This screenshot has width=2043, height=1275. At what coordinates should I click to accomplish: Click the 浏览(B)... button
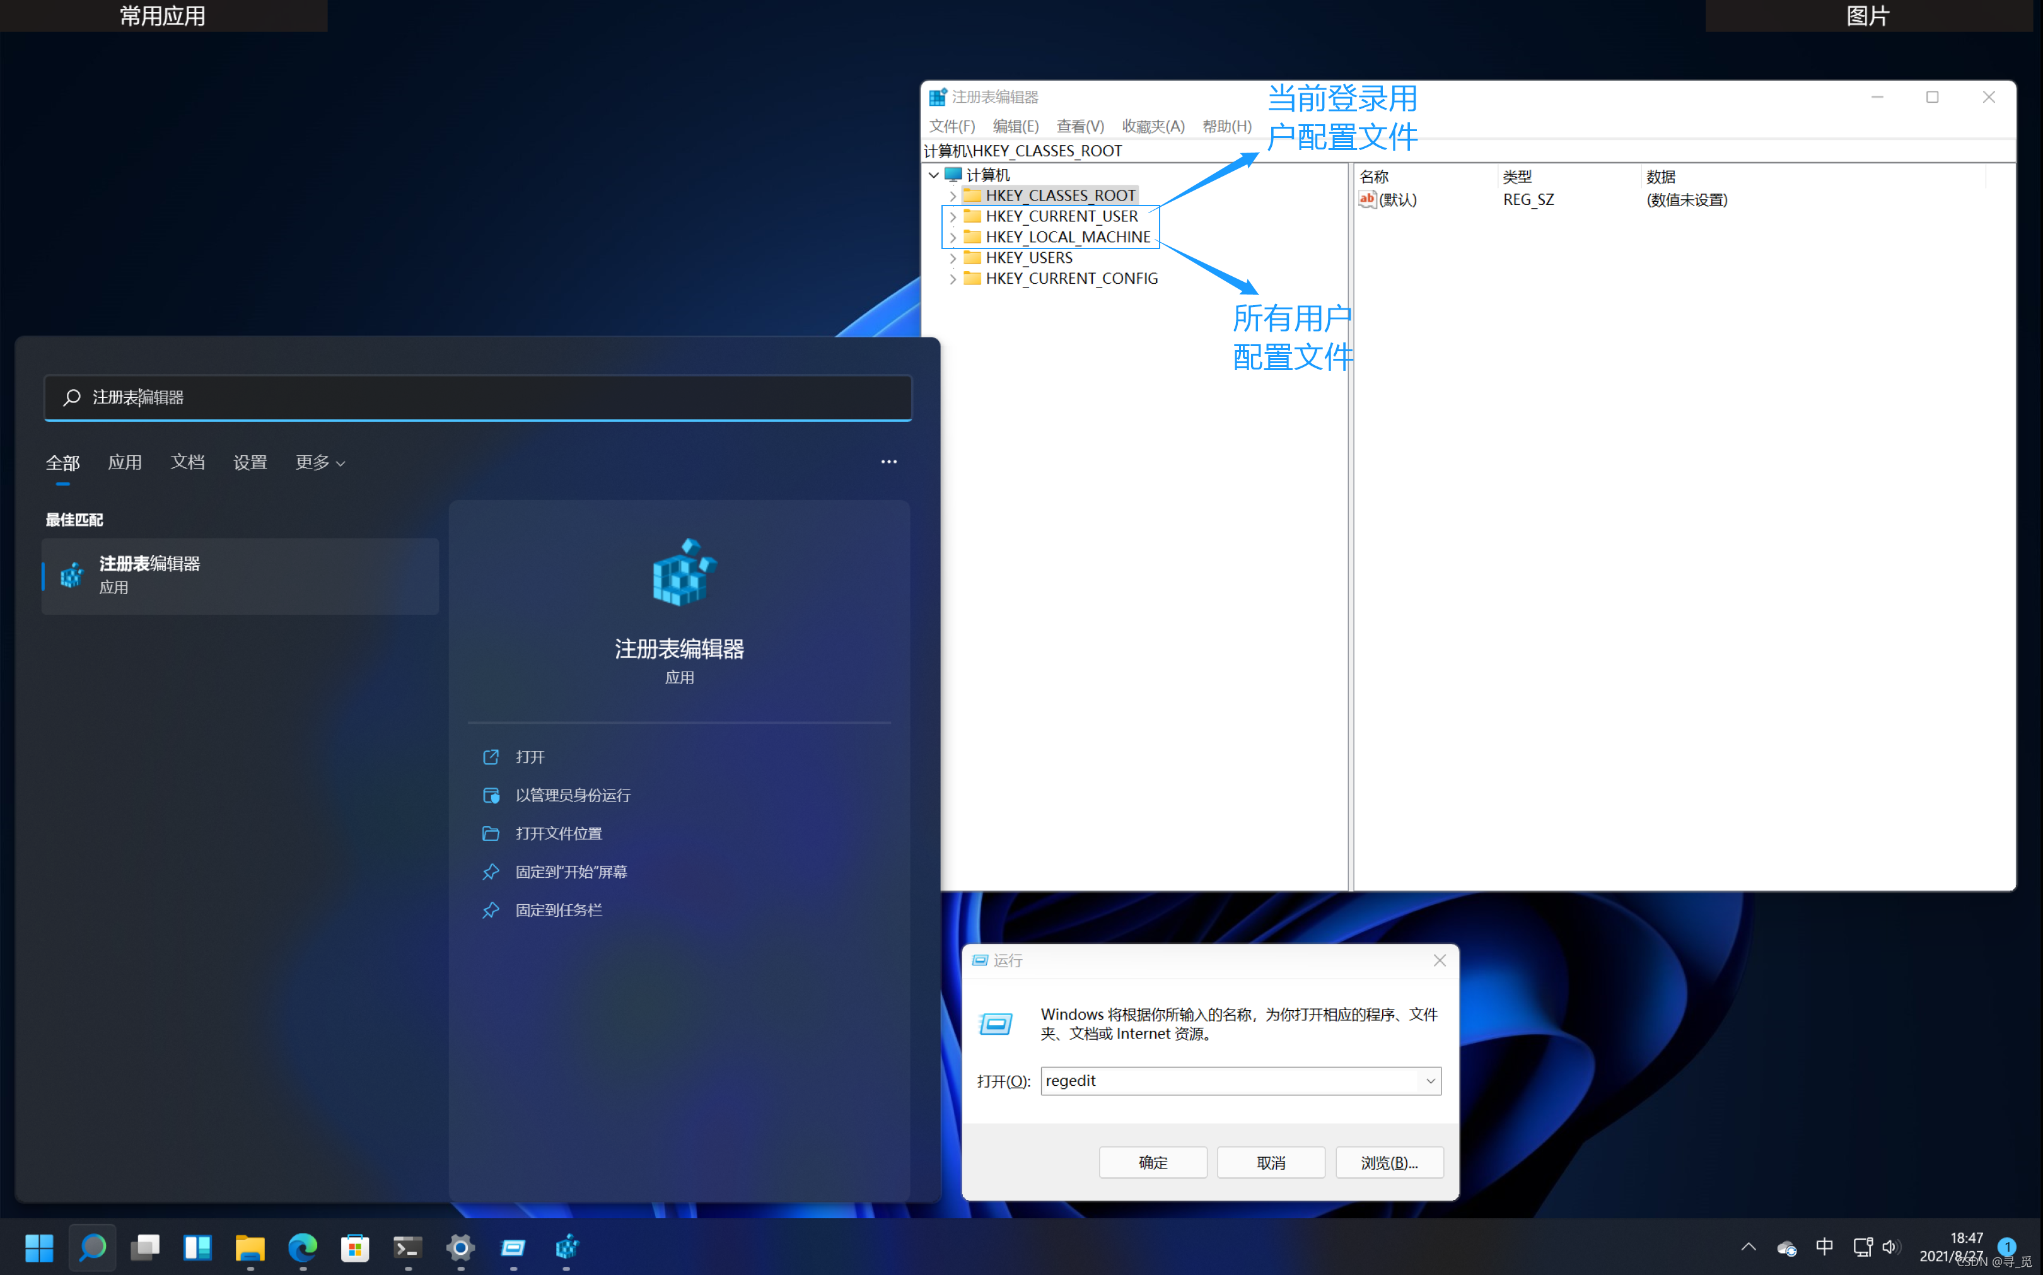point(1388,1163)
